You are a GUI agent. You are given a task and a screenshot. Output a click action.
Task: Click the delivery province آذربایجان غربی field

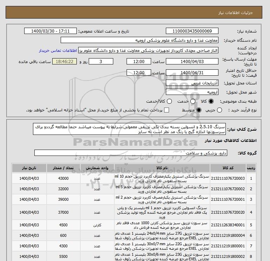tap(191, 84)
